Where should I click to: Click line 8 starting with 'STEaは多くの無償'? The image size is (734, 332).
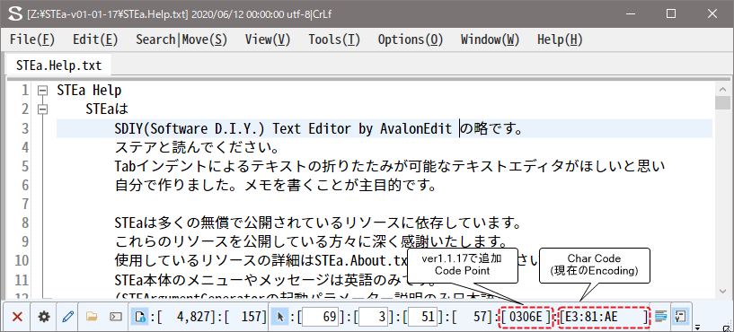pos(318,223)
